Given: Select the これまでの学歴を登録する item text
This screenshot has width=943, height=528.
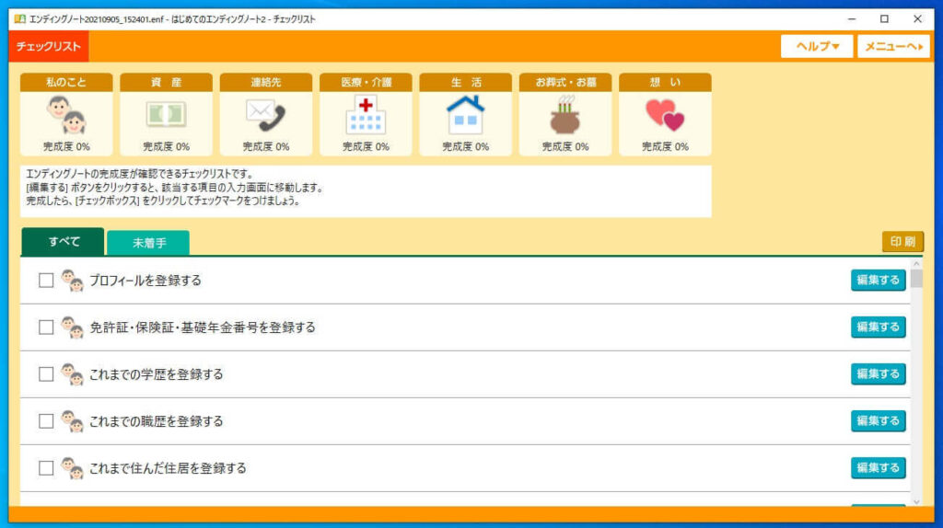Looking at the screenshot, I should [x=157, y=374].
